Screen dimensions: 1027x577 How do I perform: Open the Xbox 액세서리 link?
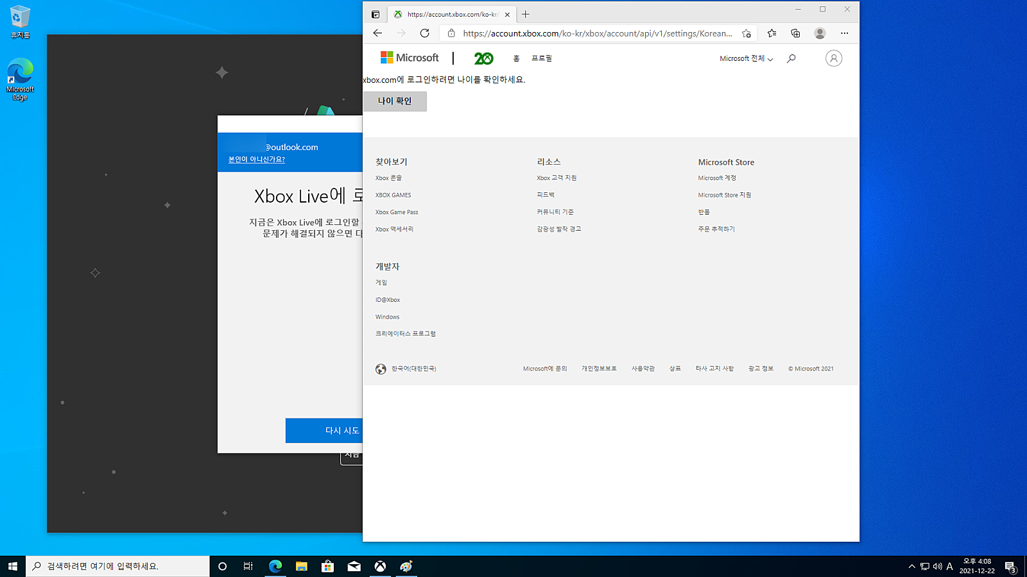click(x=394, y=230)
